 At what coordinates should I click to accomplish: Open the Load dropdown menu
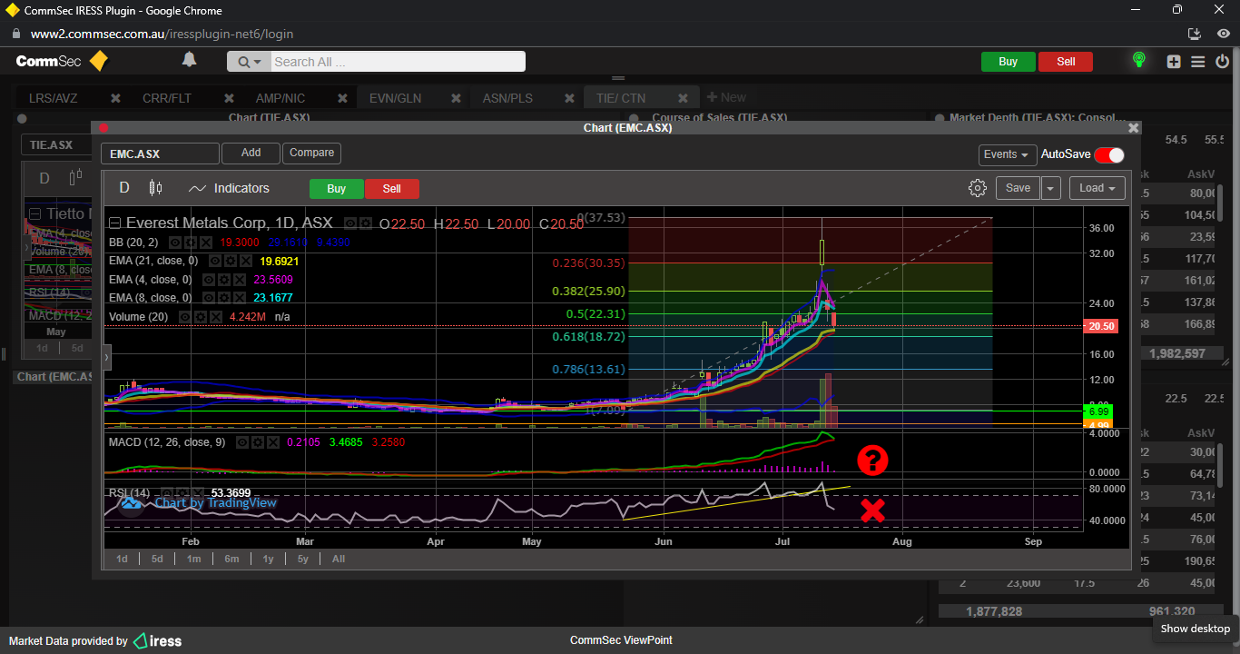coord(1097,188)
